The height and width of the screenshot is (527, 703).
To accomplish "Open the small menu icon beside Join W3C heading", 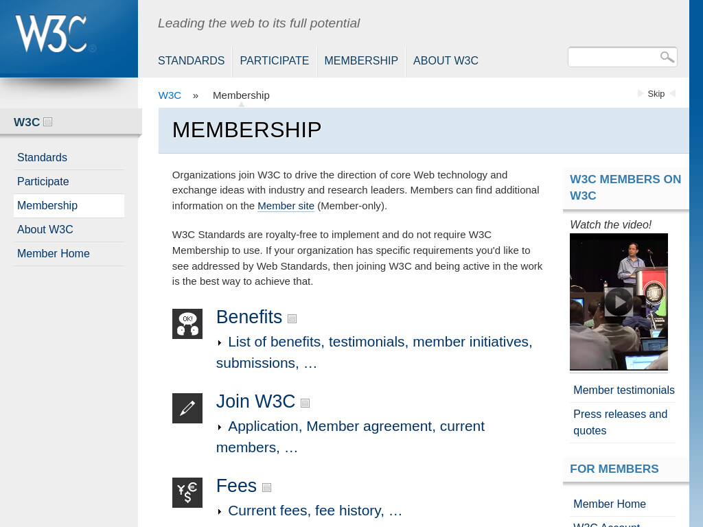I will click(x=305, y=403).
